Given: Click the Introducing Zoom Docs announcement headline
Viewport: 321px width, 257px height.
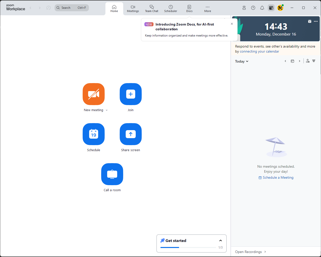Looking at the screenshot, I should [185, 27].
